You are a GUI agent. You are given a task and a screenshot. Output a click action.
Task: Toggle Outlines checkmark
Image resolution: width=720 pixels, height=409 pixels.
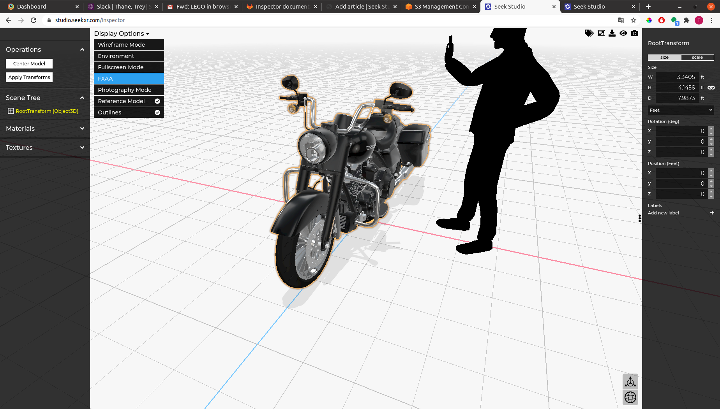(x=157, y=112)
